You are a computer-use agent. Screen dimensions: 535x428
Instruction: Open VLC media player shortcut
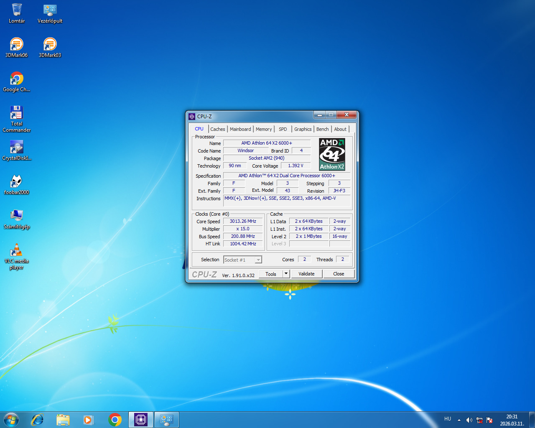(x=16, y=250)
